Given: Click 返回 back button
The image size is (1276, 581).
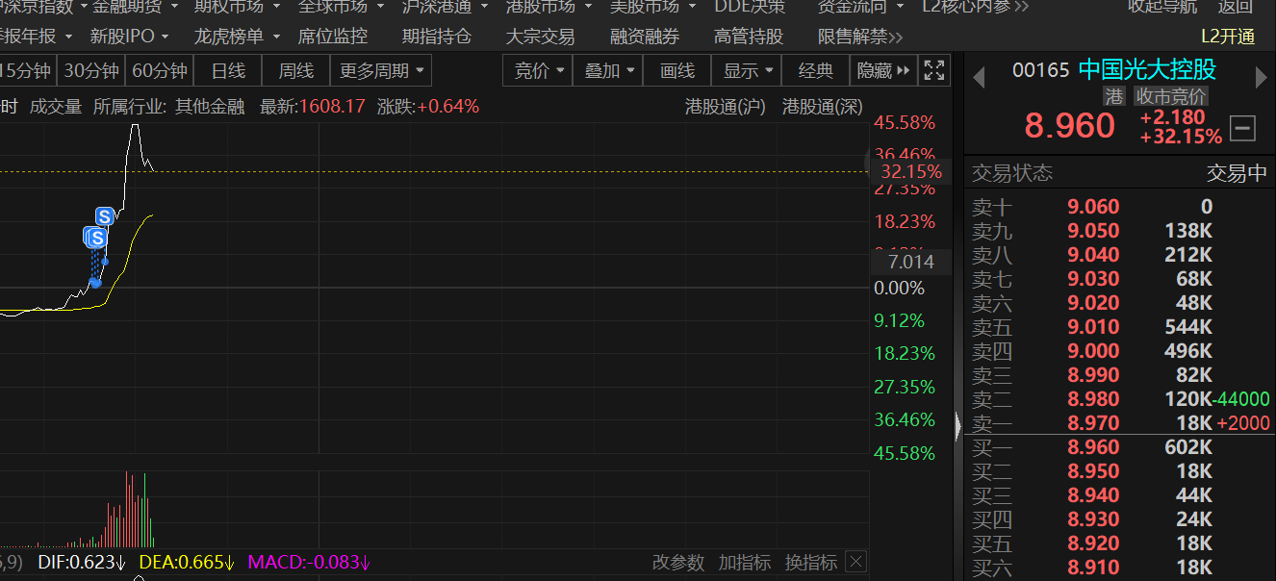Looking at the screenshot, I should tap(1236, 7).
